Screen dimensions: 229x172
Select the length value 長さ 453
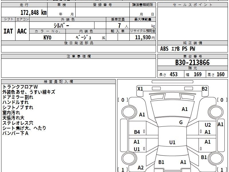(x=168, y=75)
